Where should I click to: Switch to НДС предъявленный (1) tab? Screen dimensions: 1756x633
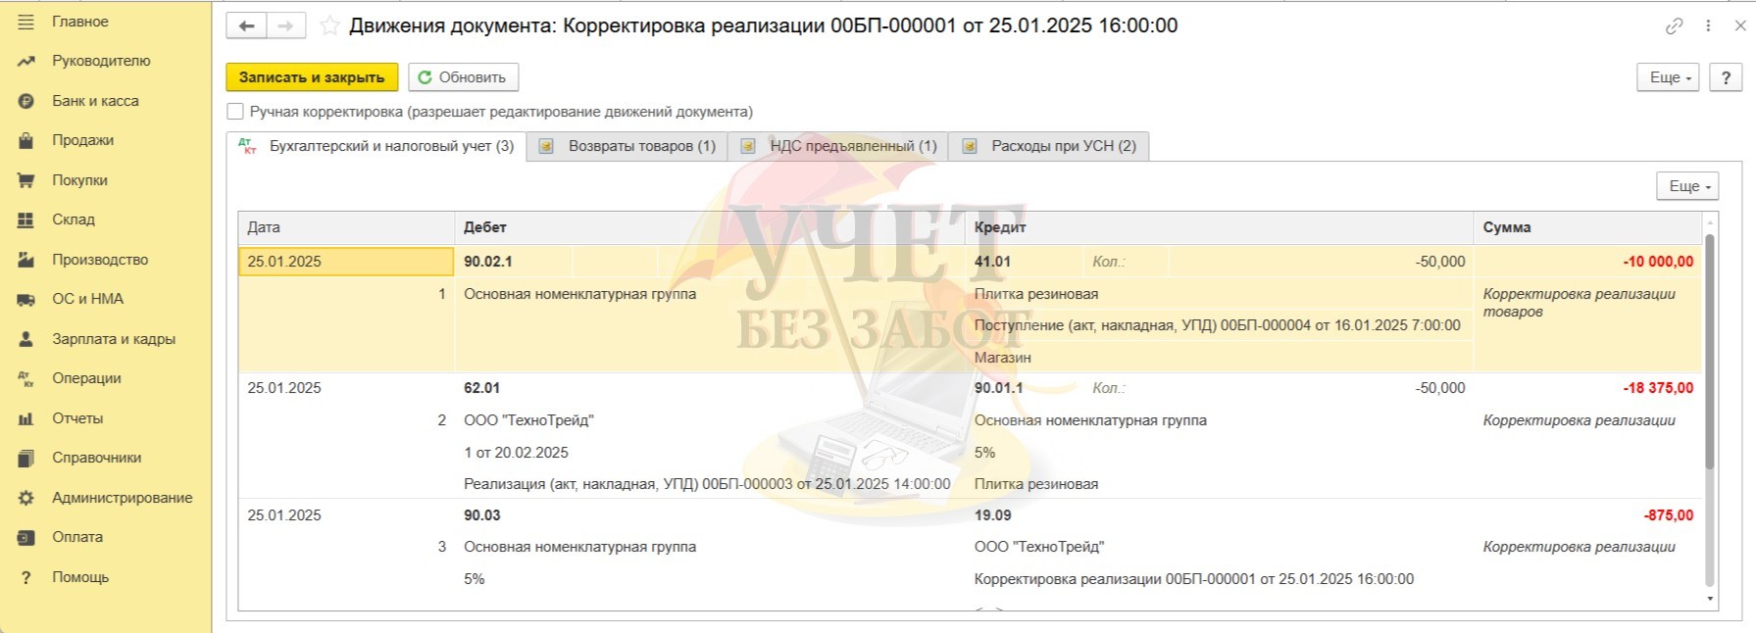click(839, 146)
